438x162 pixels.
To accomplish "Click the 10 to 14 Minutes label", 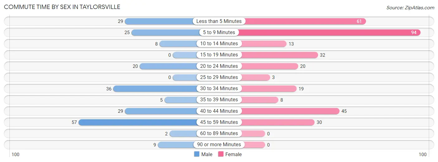I will (x=219, y=44).
